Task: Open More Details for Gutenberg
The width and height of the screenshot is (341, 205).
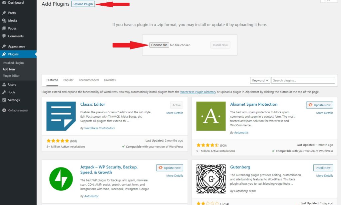Action: (324, 176)
